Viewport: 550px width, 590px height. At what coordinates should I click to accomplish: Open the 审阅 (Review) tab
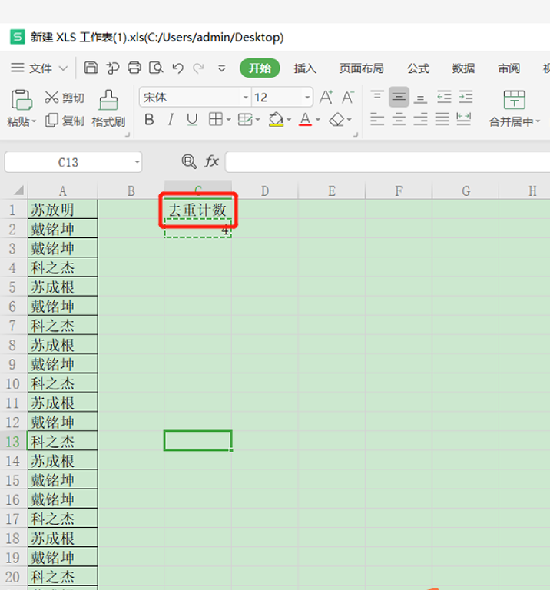[x=509, y=68]
